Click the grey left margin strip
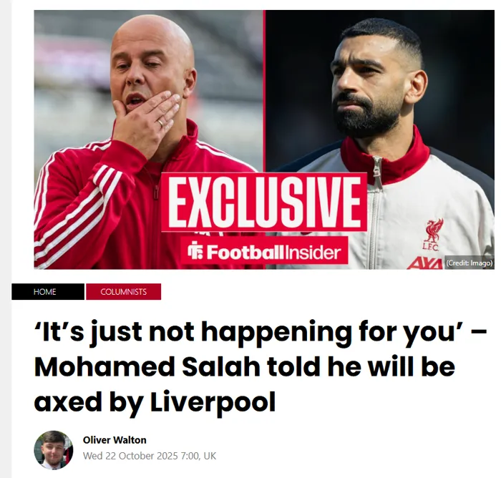501x478 pixels. (6, 239)
